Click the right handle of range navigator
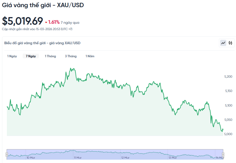 223,154
